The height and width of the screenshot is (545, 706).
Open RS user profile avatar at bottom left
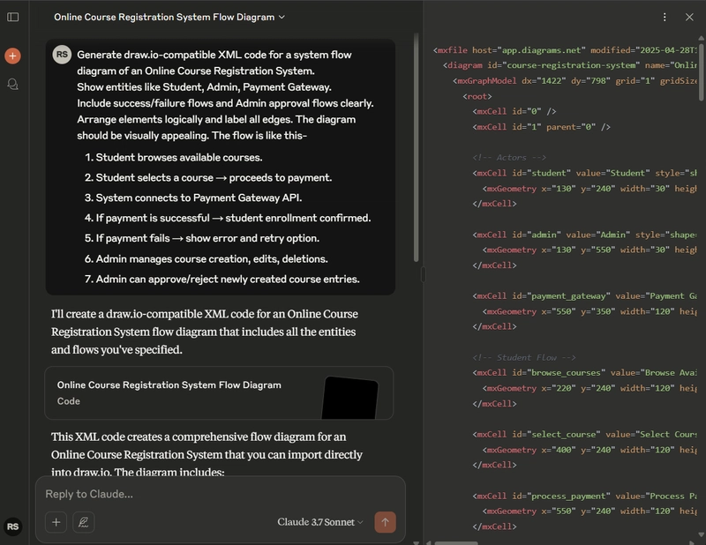pyautogui.click(x=12, y=526)
